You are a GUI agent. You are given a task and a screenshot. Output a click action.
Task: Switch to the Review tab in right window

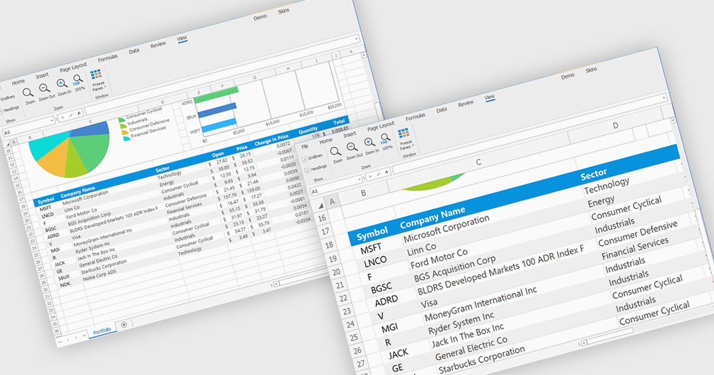(x=465, y=104)
